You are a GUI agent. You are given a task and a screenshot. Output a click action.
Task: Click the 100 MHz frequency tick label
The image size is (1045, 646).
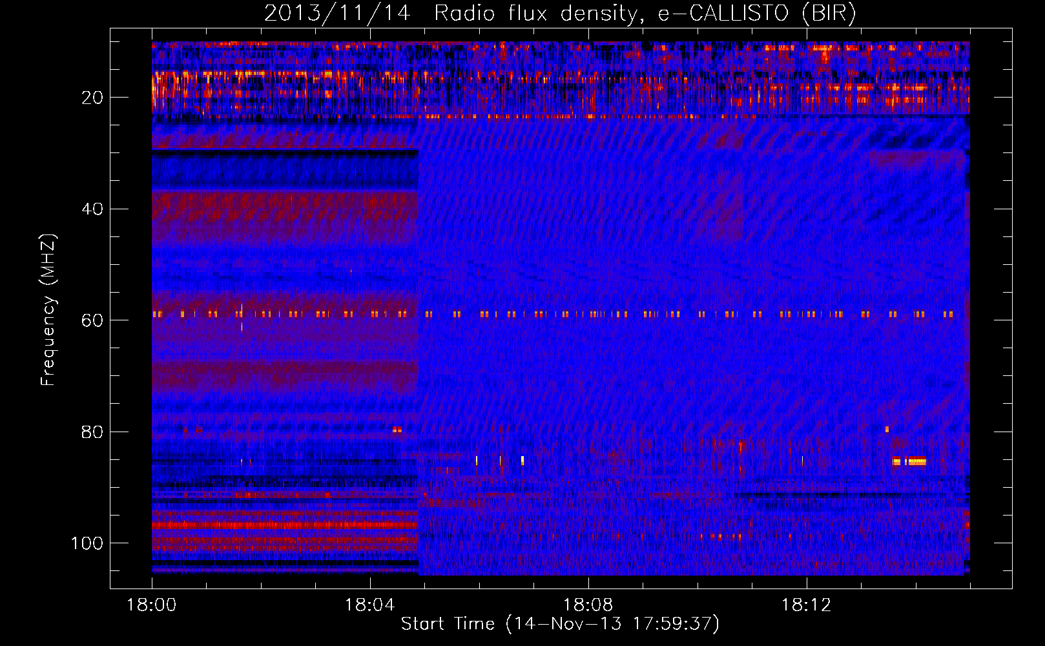tap(87, 543)
